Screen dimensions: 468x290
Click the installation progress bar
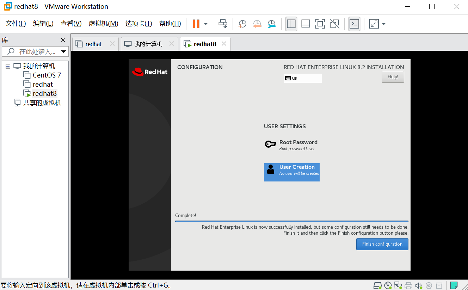point(292,221)
